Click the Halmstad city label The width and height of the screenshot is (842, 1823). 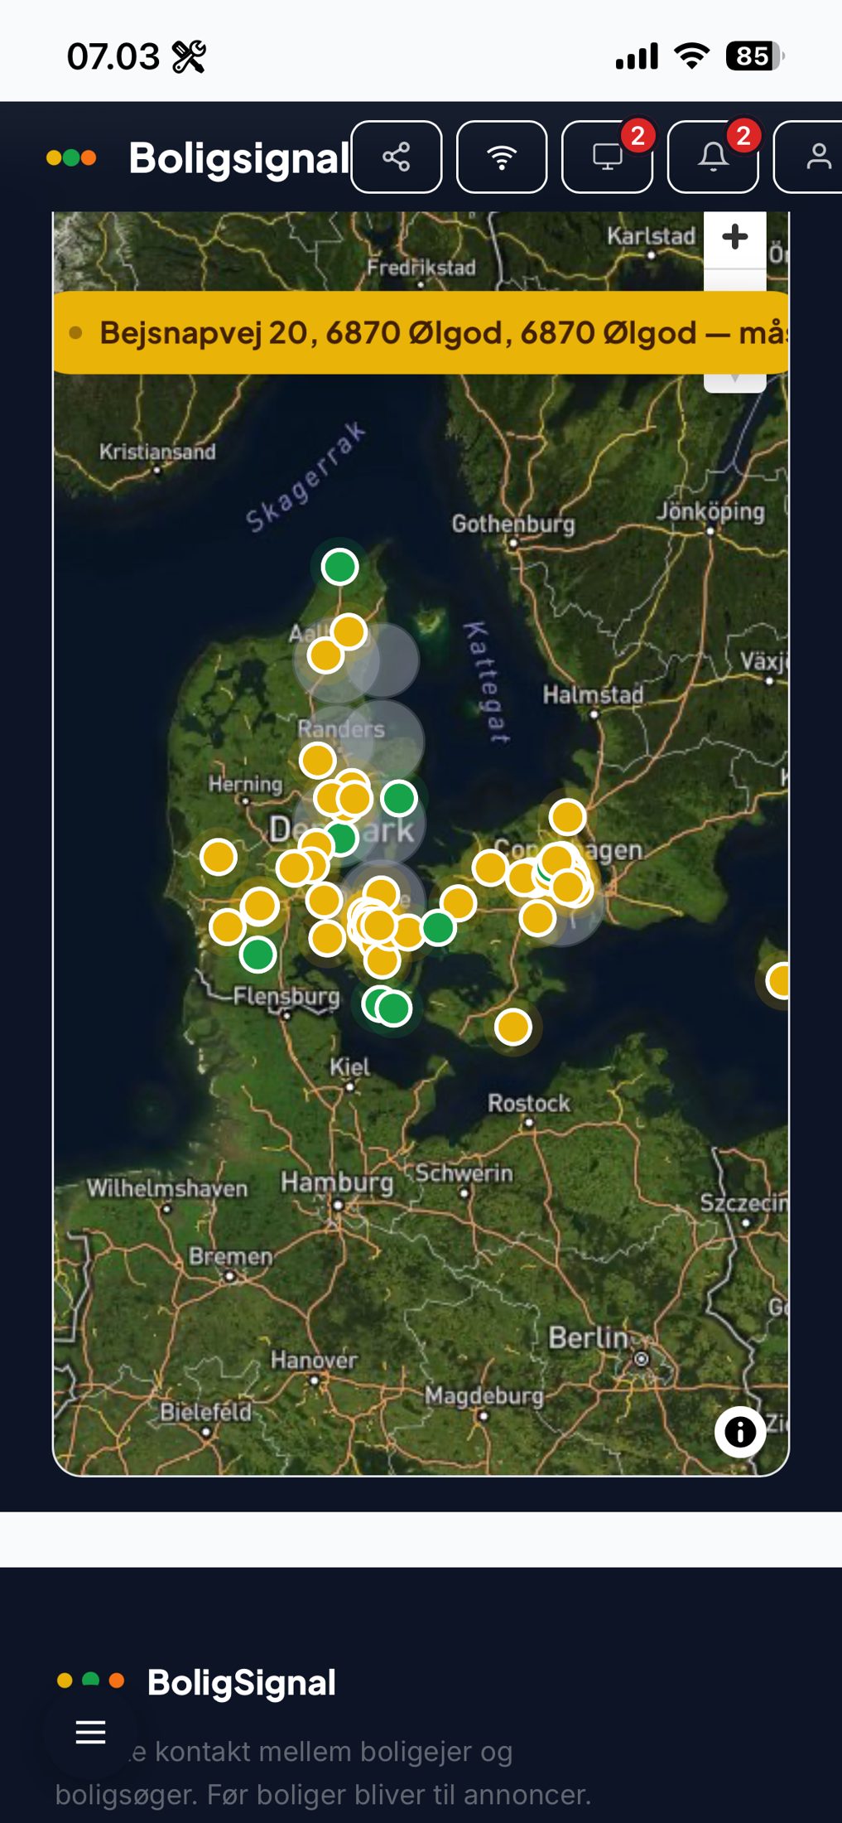pyautogui.click(x=593, y=694)
